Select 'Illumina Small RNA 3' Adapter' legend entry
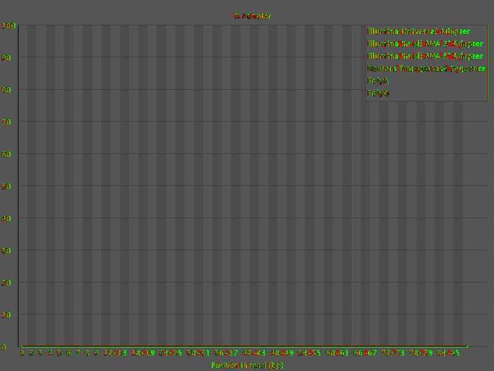 425,44
